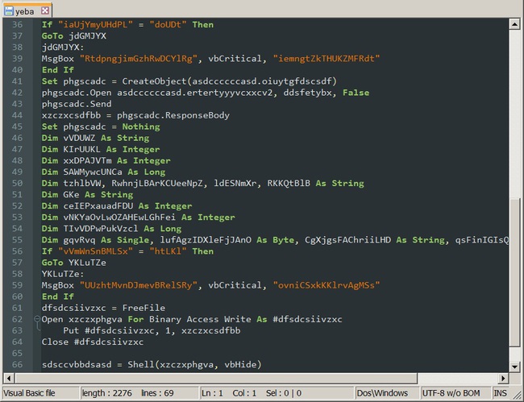
Task: Click the string "RtdpngjimGzhRwDCYlRg" in the MsgBox line
Action: pos(139,59)
